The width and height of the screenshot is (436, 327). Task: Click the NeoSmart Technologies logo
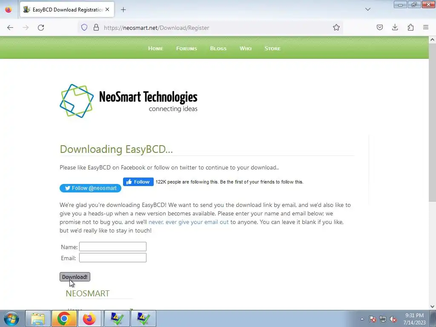point(129,100)
